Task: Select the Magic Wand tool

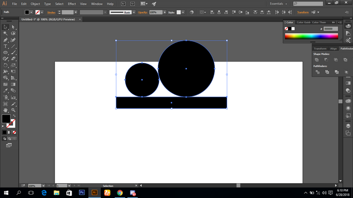Action: [x=6, y=34]
